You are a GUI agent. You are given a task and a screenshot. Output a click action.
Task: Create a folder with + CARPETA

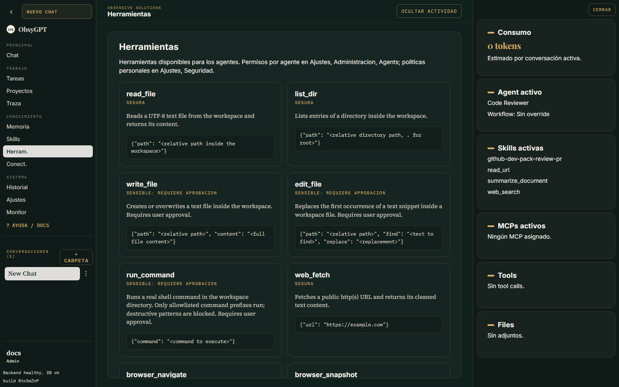pyautogui.click(x=76, y=257)
